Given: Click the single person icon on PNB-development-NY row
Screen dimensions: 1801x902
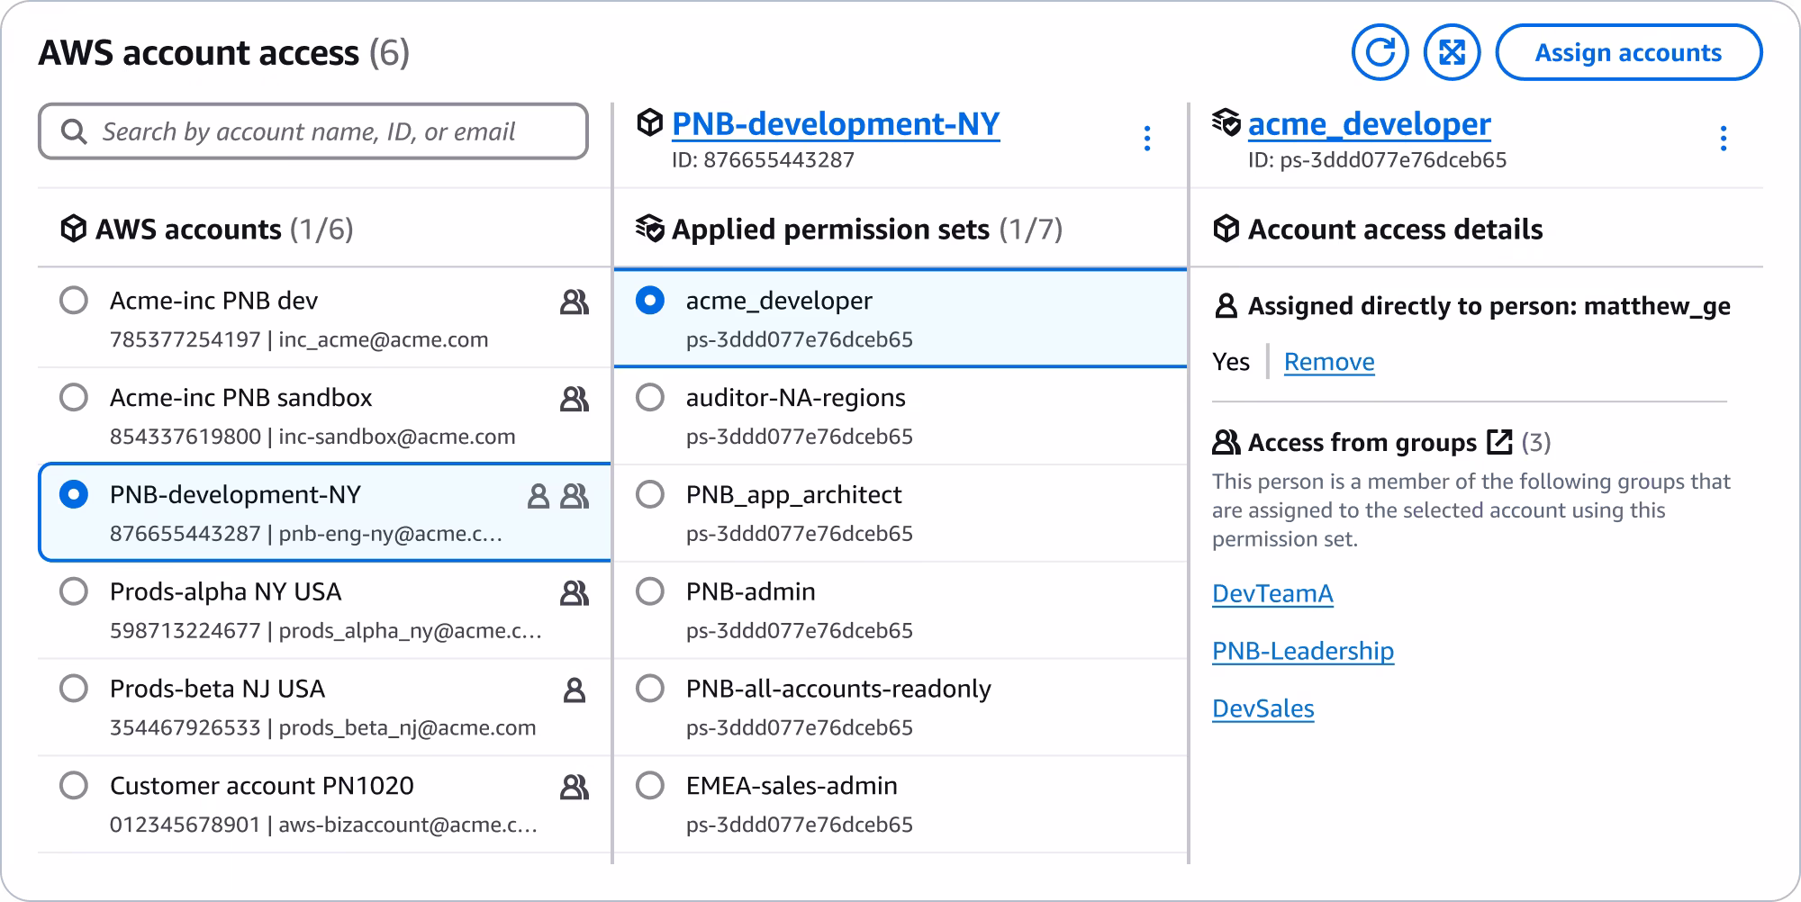Looking at the screenshot, I should coord(538,496).
